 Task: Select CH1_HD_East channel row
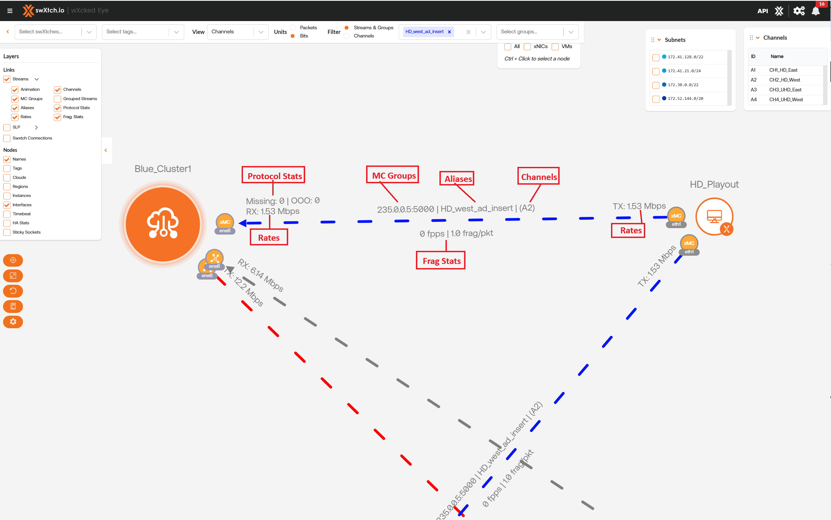coord(783,70)
